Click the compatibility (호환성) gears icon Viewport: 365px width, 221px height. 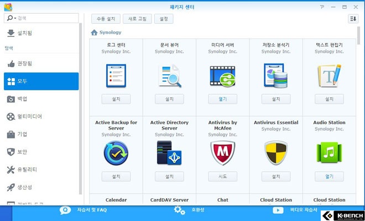click(180, 210)
